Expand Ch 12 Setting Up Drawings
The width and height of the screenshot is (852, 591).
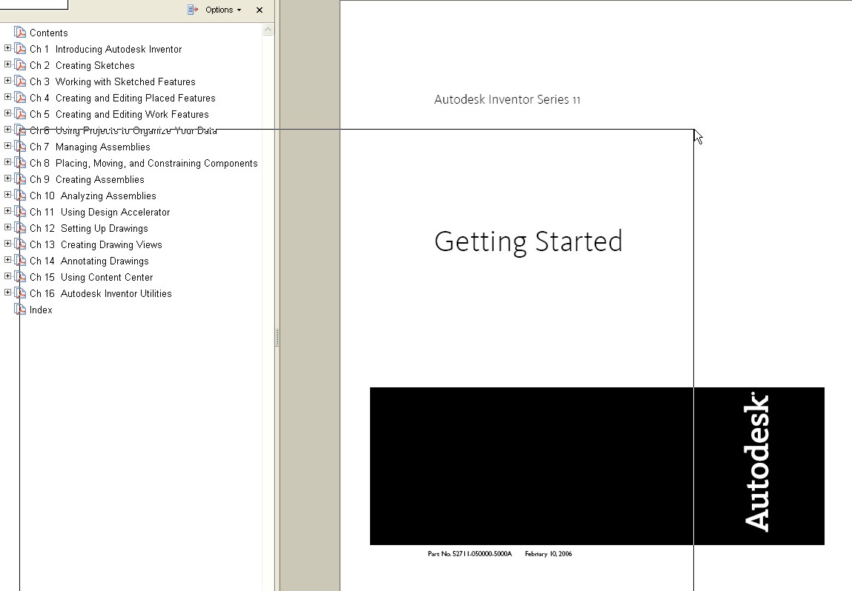click(x=7, y=227)
